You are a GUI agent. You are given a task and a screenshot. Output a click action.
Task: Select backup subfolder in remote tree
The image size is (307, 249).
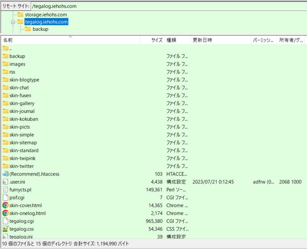tap(40, 29)
